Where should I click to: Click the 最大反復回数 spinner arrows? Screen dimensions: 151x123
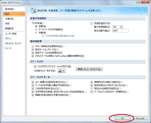(121, 27)
